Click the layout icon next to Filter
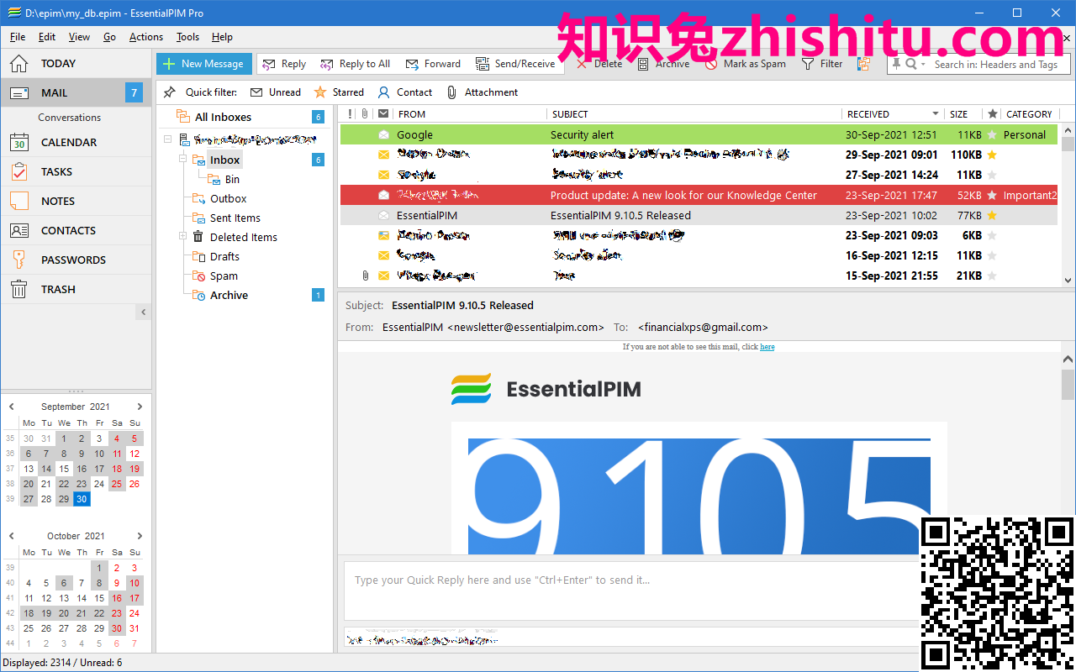Screen dimensions: 1076x672 coord(863,64)
